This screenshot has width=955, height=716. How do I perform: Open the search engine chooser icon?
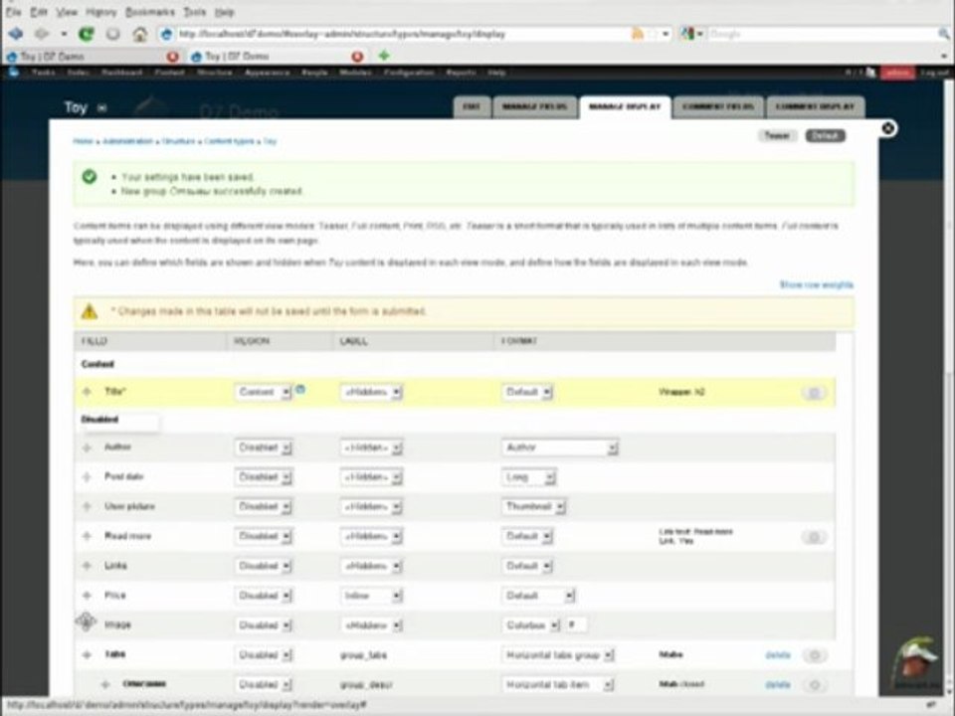click(687, 34)
